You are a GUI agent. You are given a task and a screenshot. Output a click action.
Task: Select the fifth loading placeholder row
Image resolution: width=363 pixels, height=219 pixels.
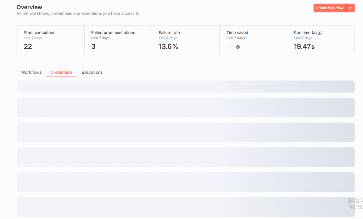coord(185,182)
